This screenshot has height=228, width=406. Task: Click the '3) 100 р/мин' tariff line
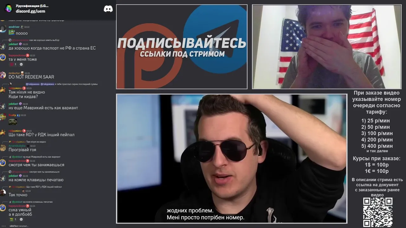377,133
